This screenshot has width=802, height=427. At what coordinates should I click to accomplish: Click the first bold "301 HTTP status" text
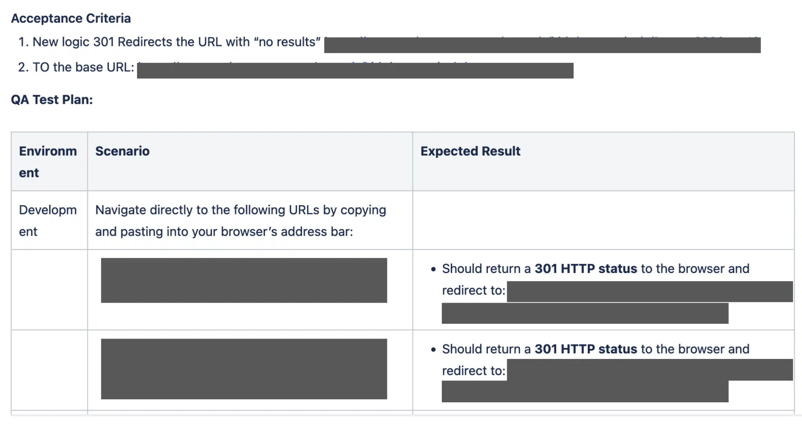(x=586, y=269)
